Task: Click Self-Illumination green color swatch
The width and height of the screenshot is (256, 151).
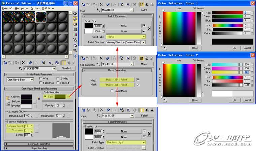Action: pos(60,97)
